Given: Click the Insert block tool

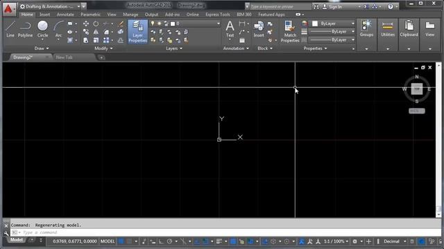Looking at the screenshot, I should pyautogui.click(x=259, y=29).
